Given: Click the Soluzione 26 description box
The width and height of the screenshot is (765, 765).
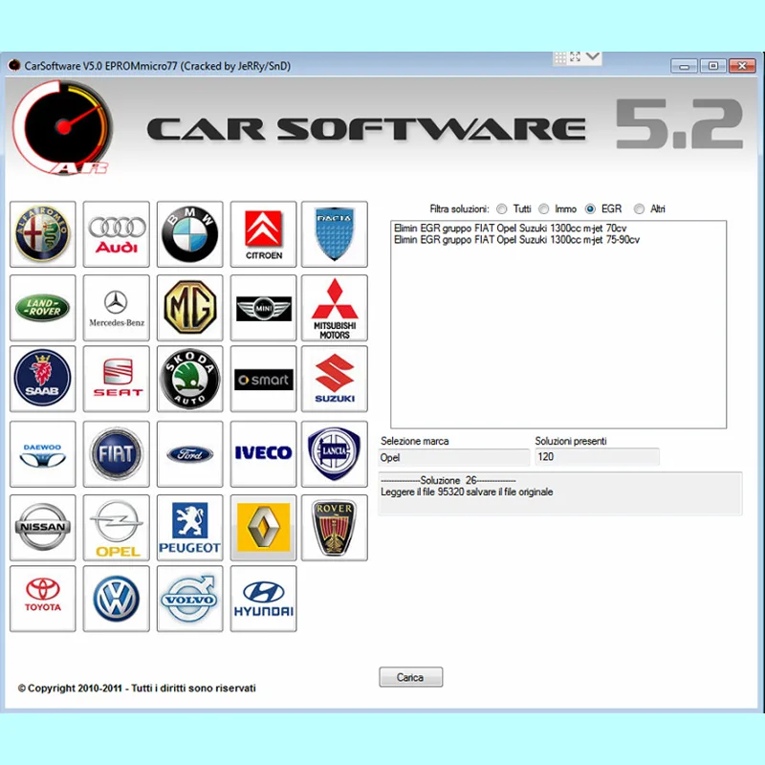Looking at the screenshot, I should coord(560,493).
